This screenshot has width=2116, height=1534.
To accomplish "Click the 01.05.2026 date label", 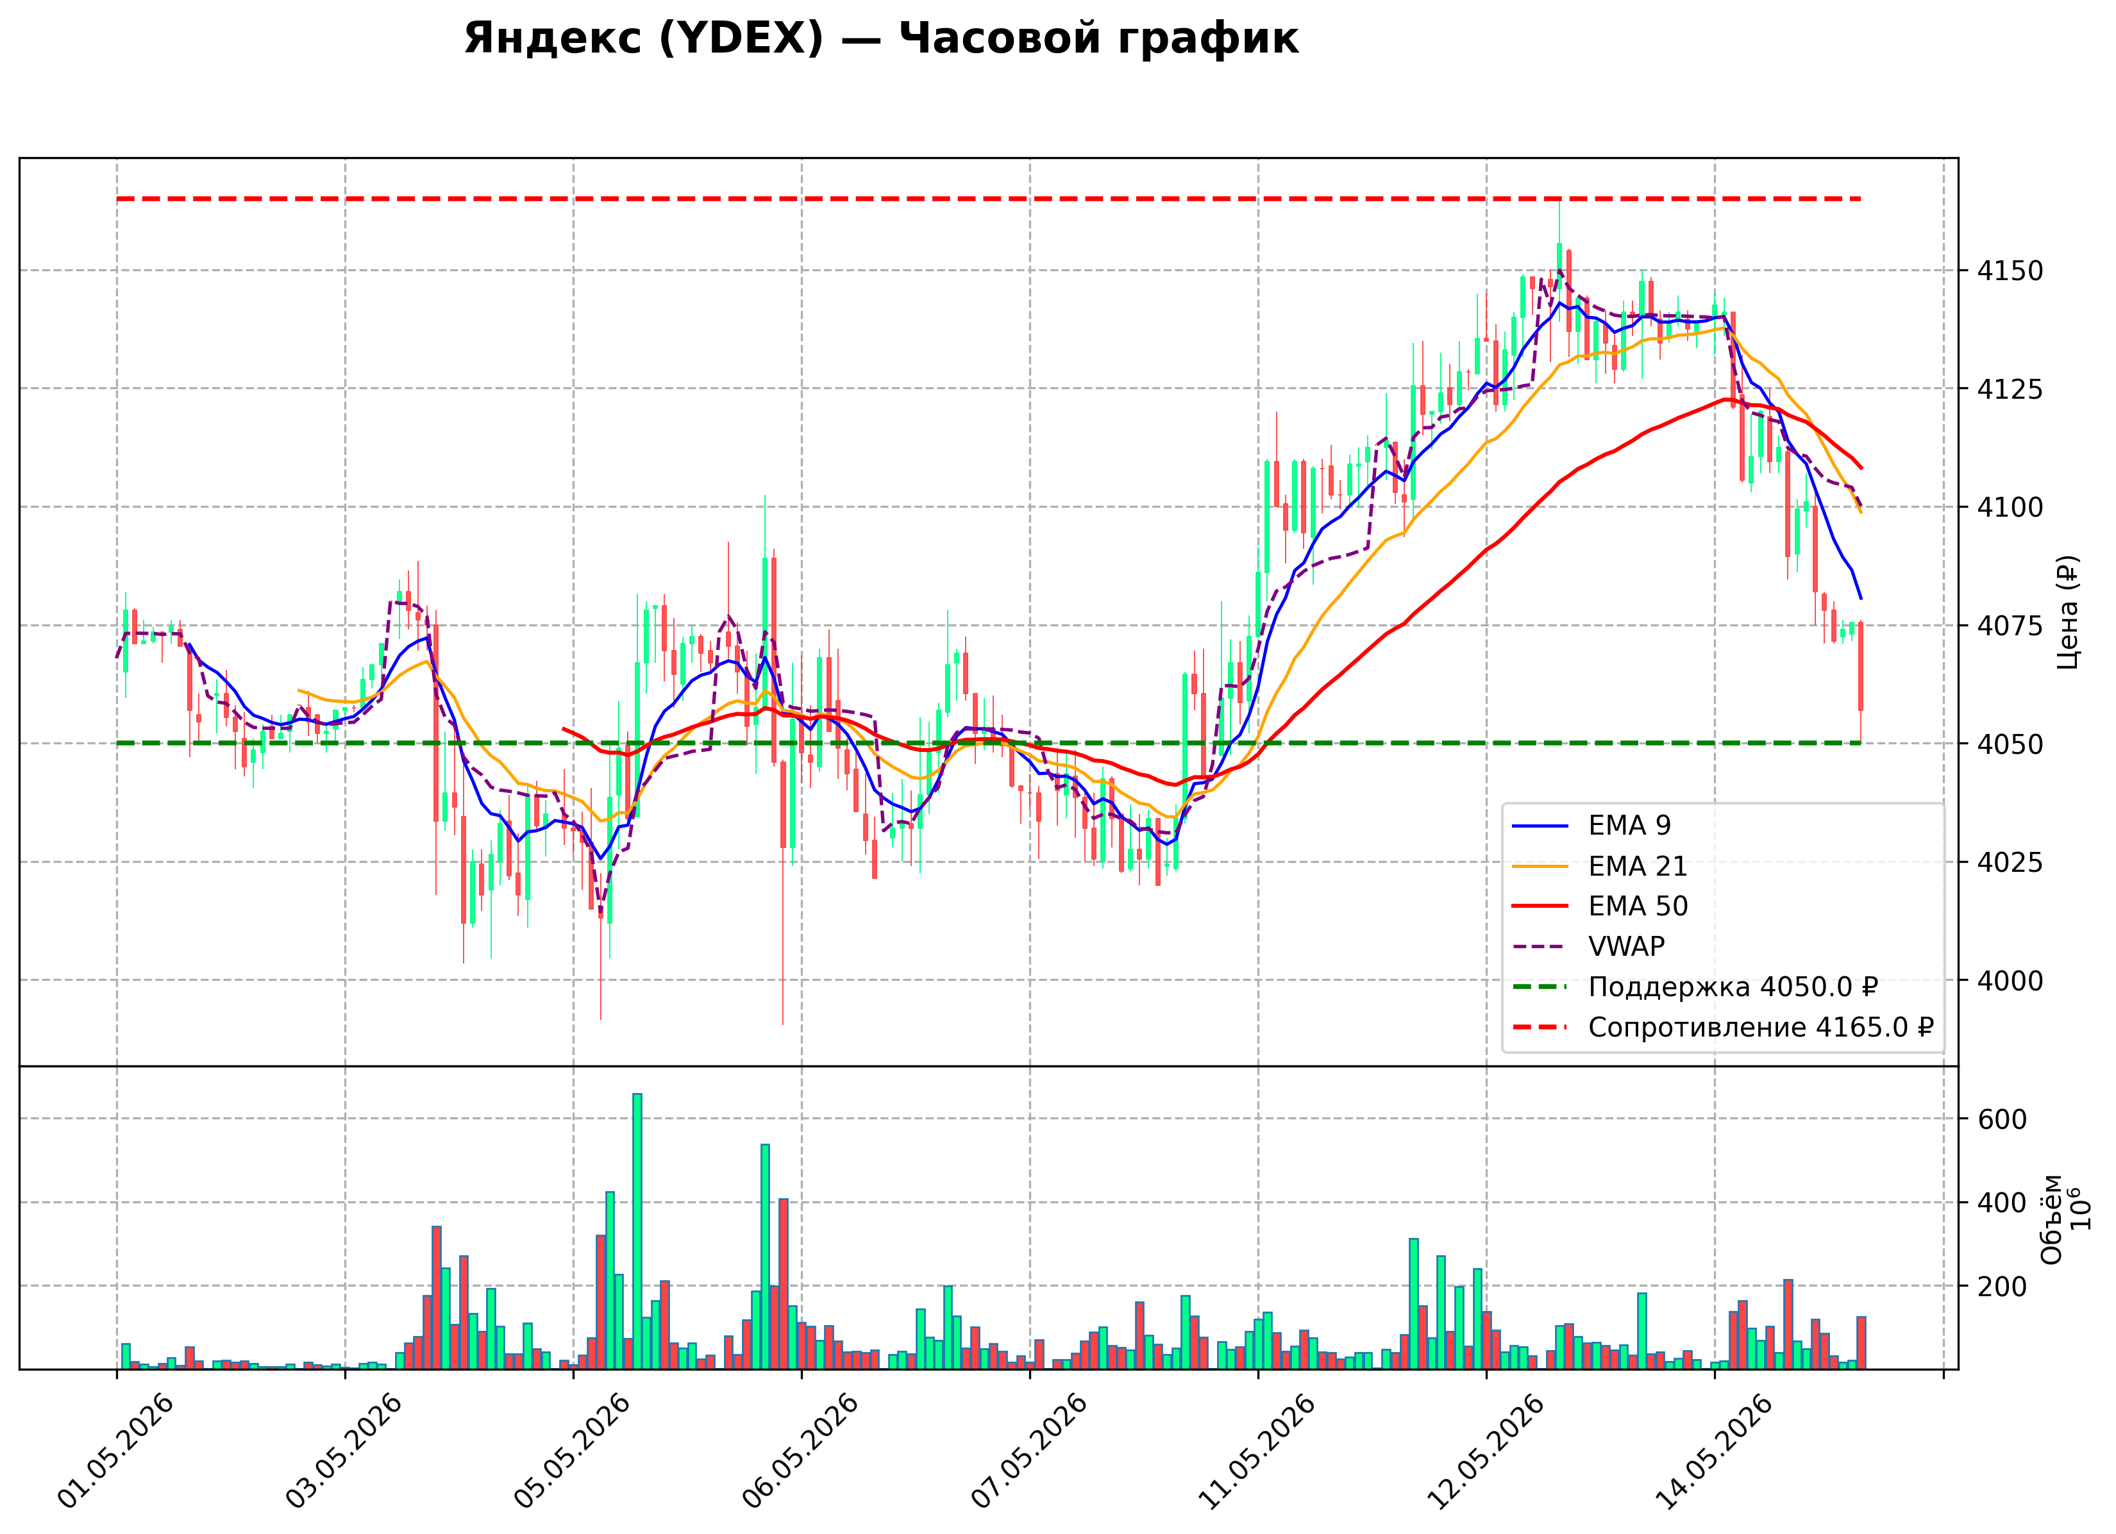I will [115, 1452].
